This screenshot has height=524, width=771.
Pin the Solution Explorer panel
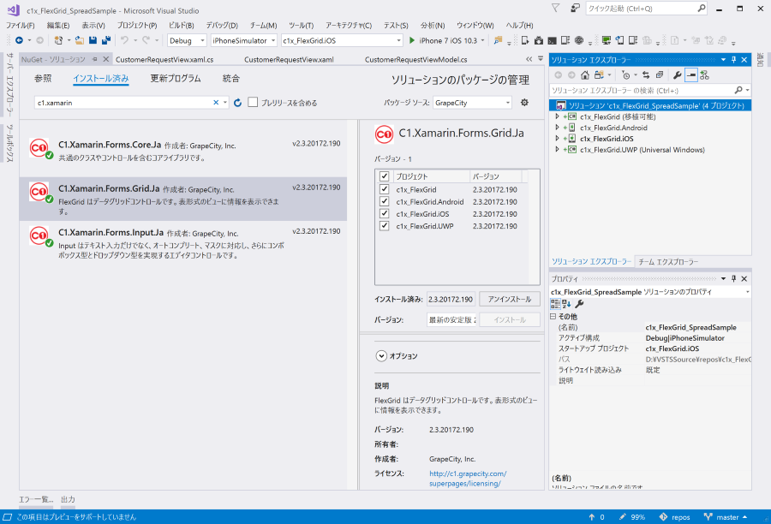point(733,59)
